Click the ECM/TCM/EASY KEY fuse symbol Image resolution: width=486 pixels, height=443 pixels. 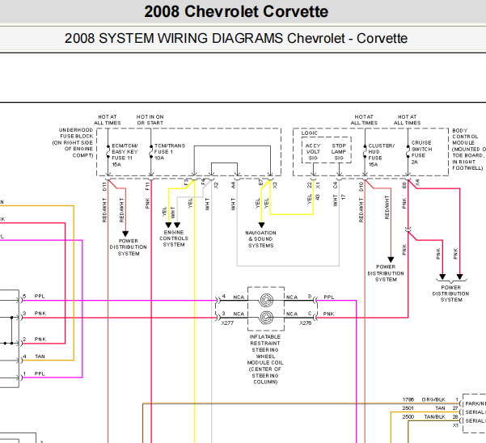click(108, 152)
